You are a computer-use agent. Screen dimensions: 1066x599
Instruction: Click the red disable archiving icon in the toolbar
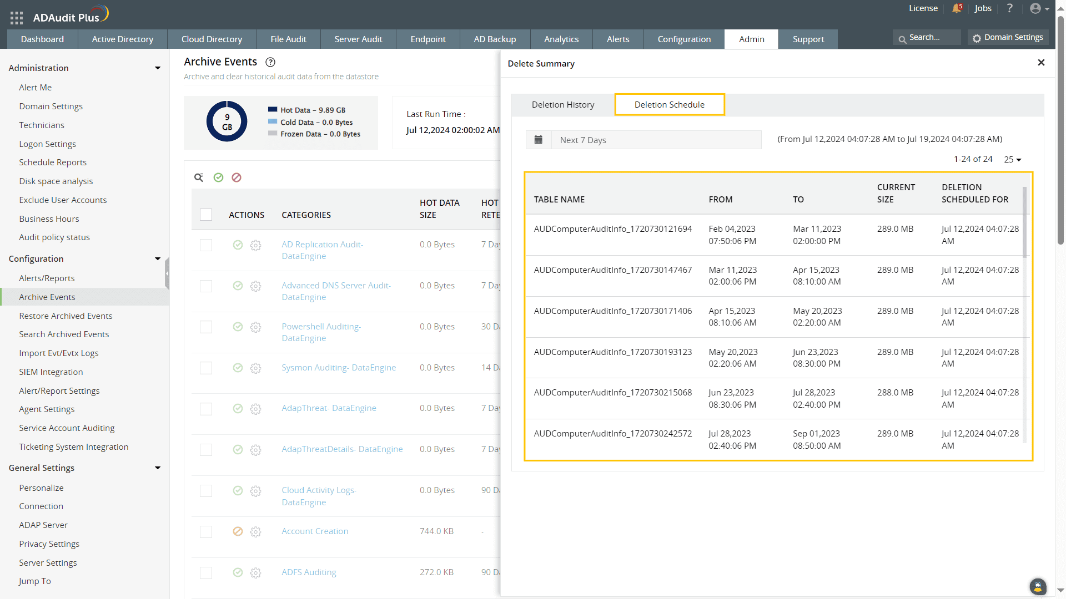point(237,177)
